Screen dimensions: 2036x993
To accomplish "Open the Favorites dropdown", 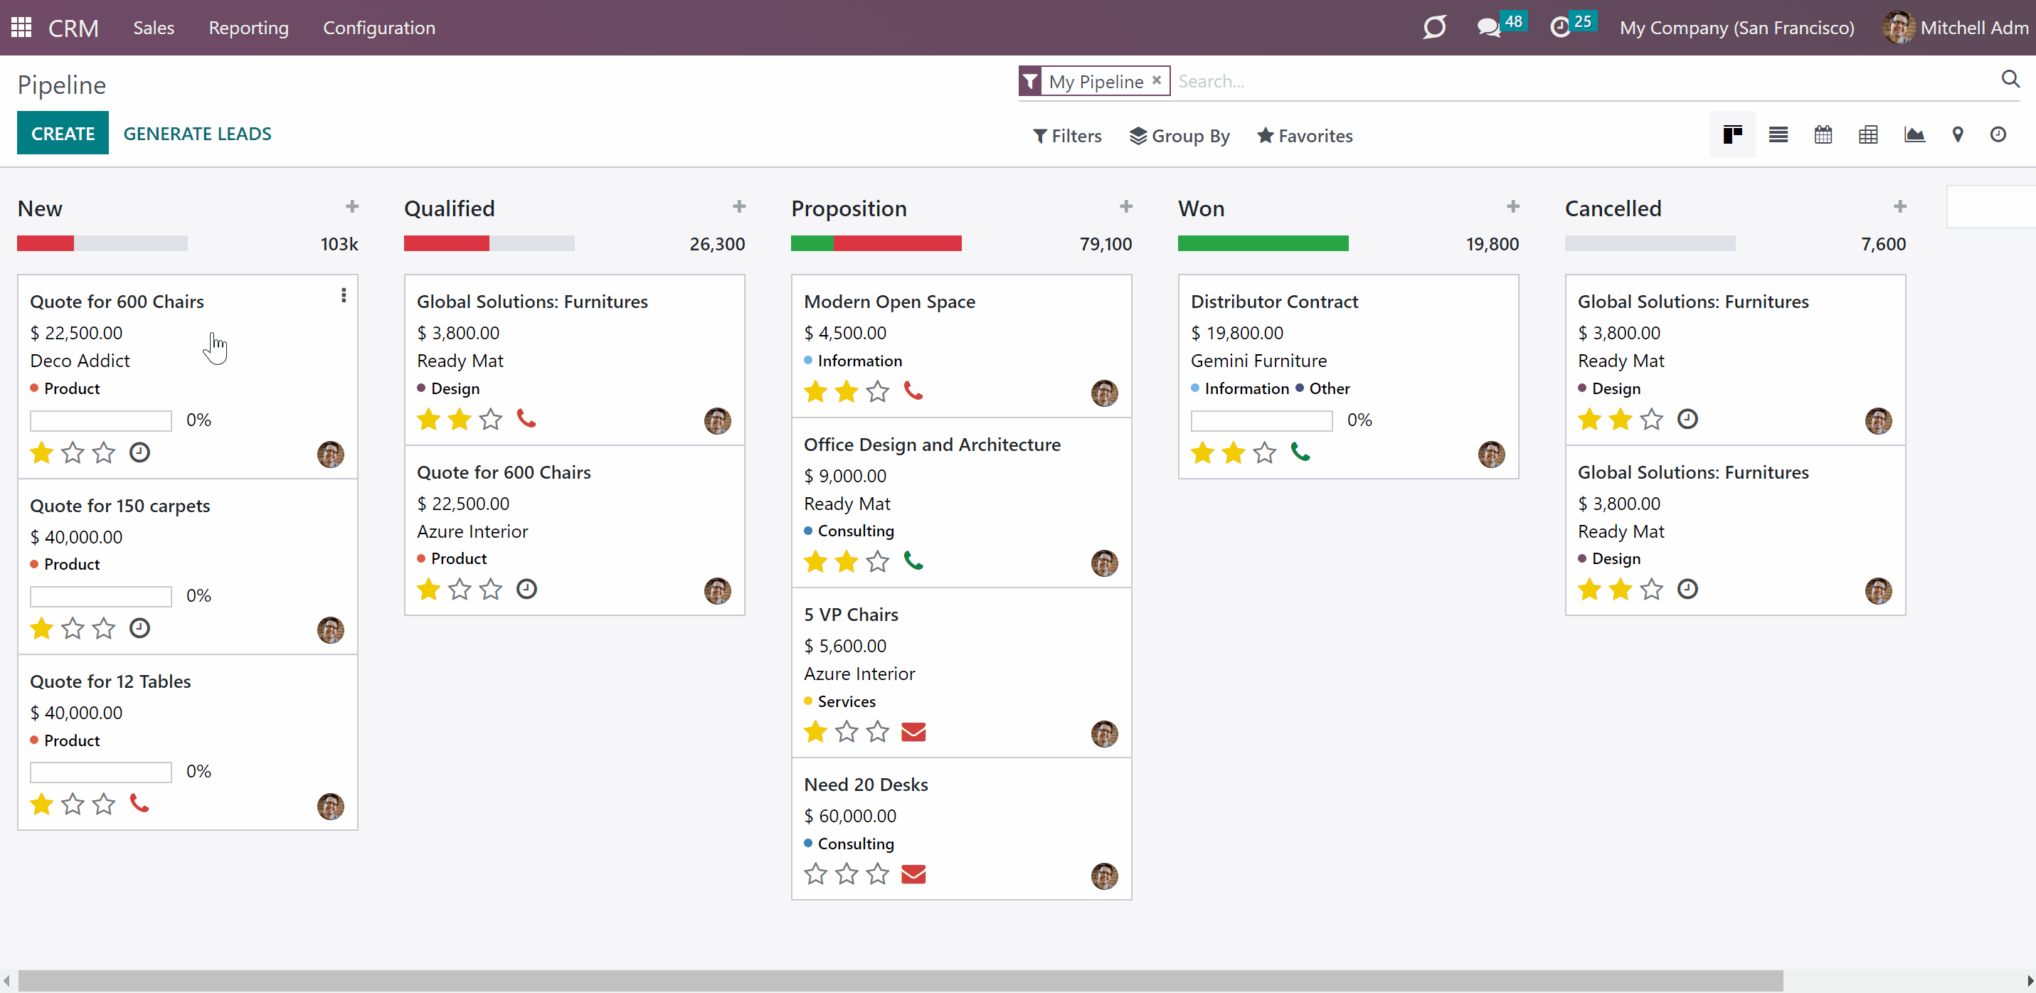I will [1305, 136].
